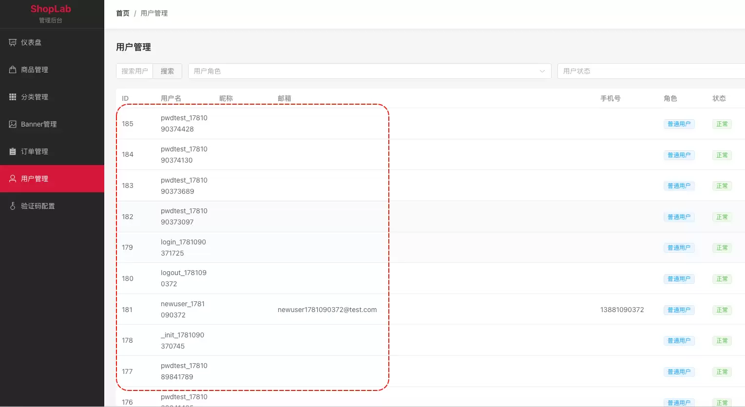
Task: Open Banner管理 in sidebar
Action: [52, 124]
